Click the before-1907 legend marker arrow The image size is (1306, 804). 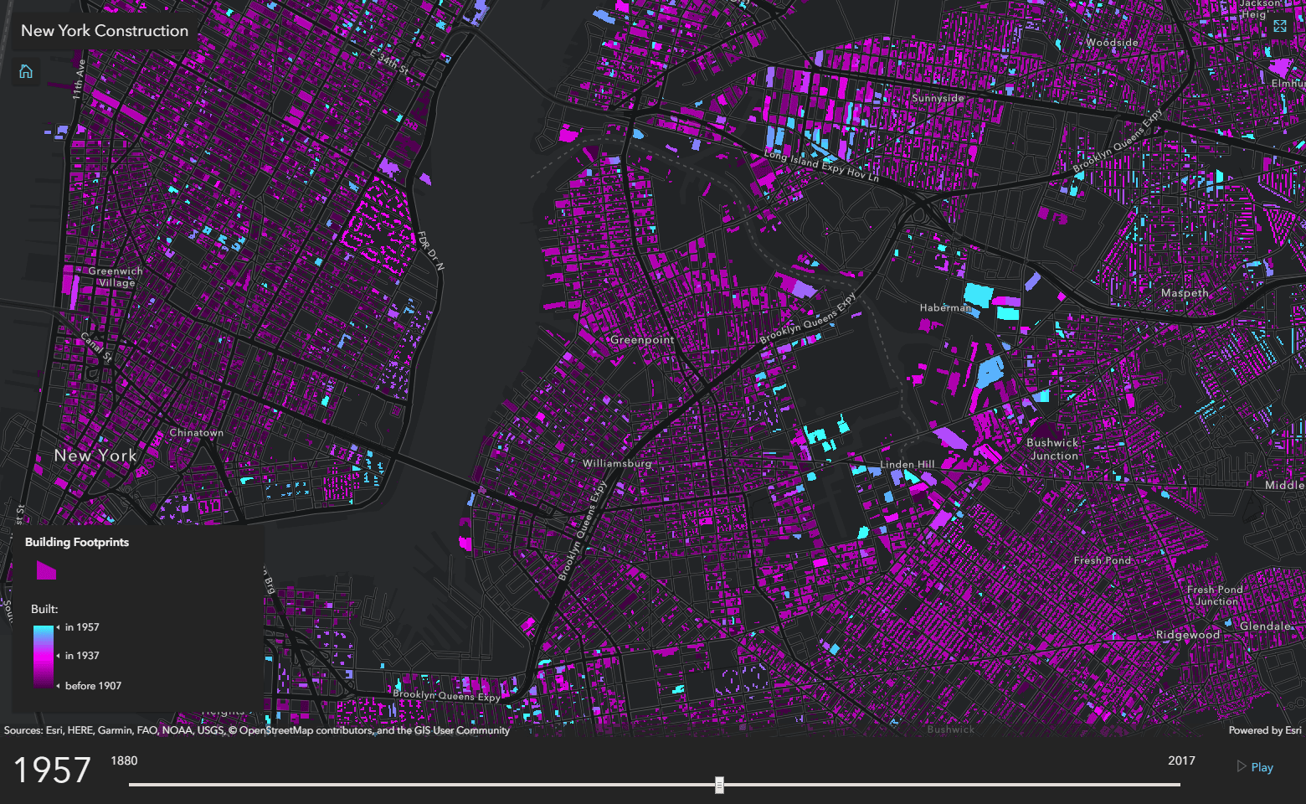click(58, 685)
